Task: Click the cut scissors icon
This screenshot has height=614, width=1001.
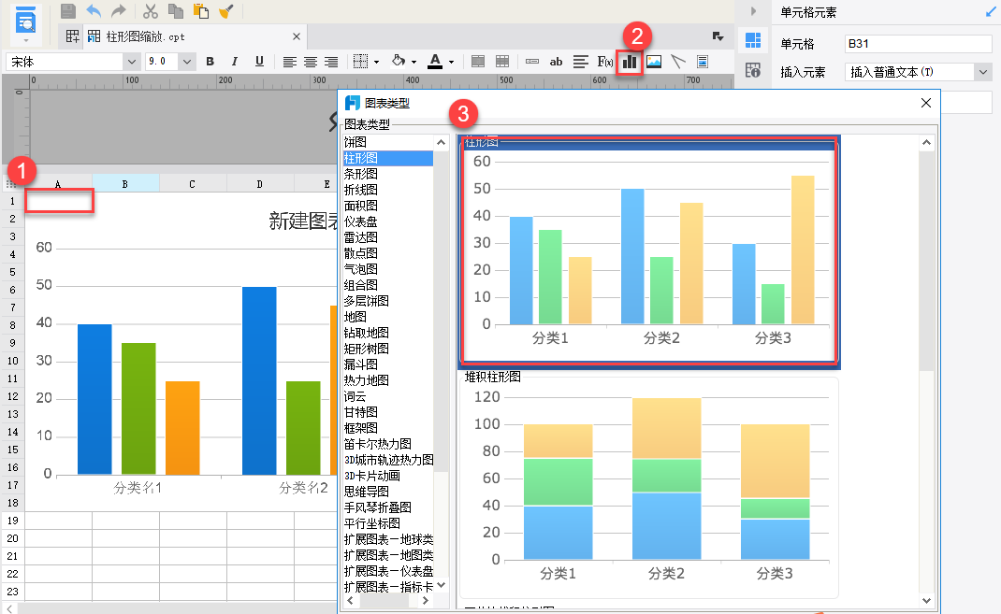Action: pyautogui.click(x=150, y=11)
